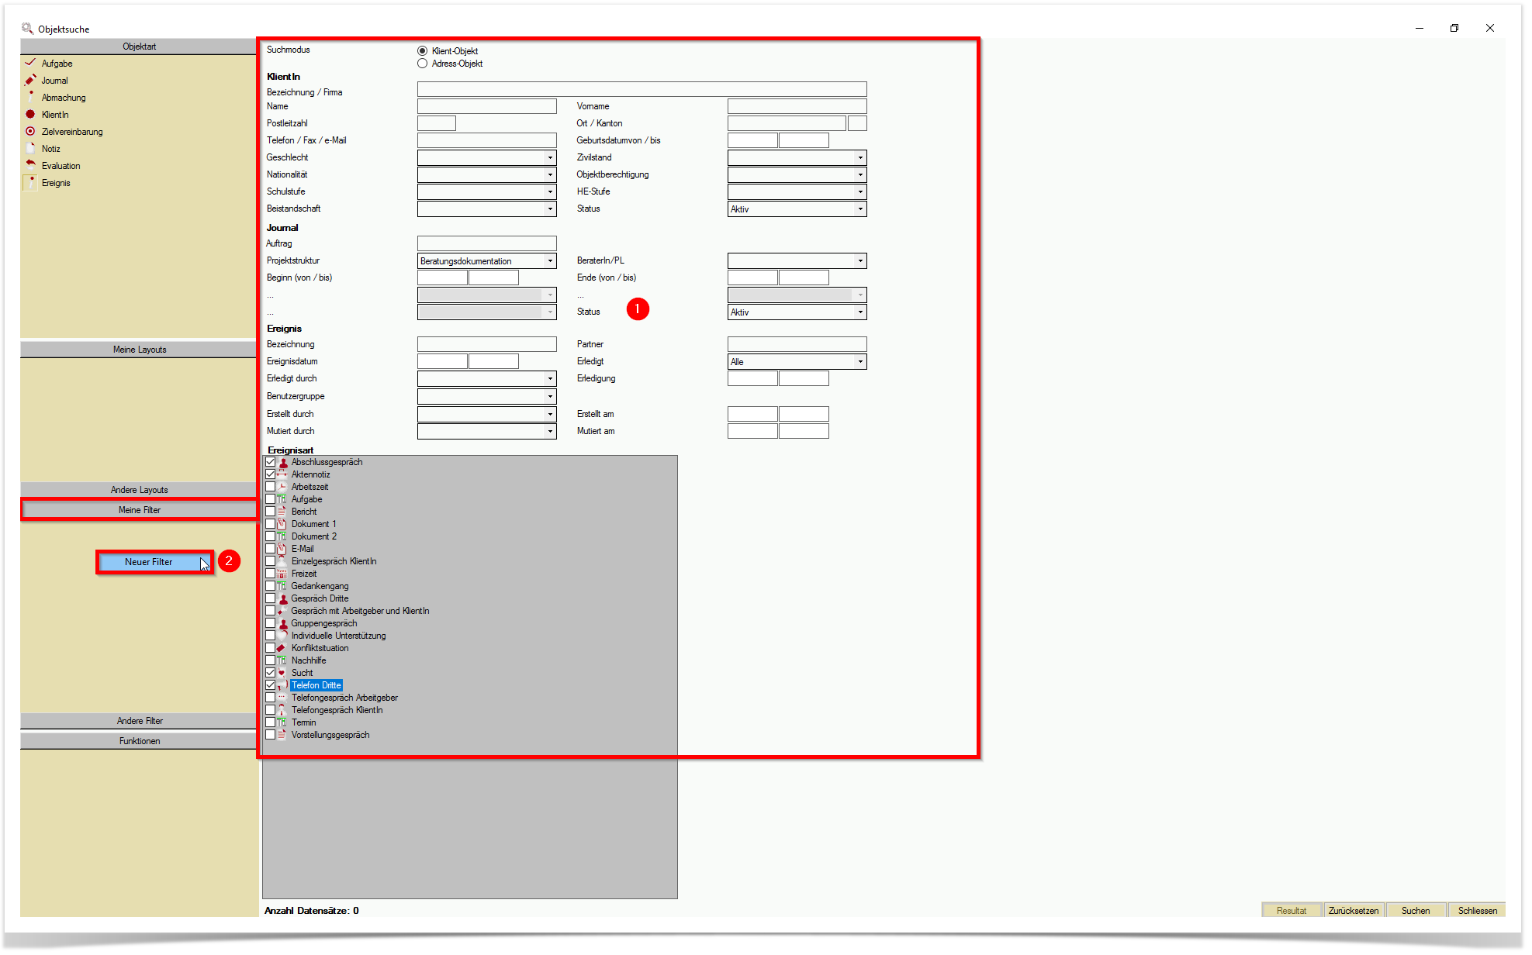Image resolution: width=1532 pixels, height=955 pixels.
Task: Select the Evaluation icon in Objektart
Action: pos(30,165)
